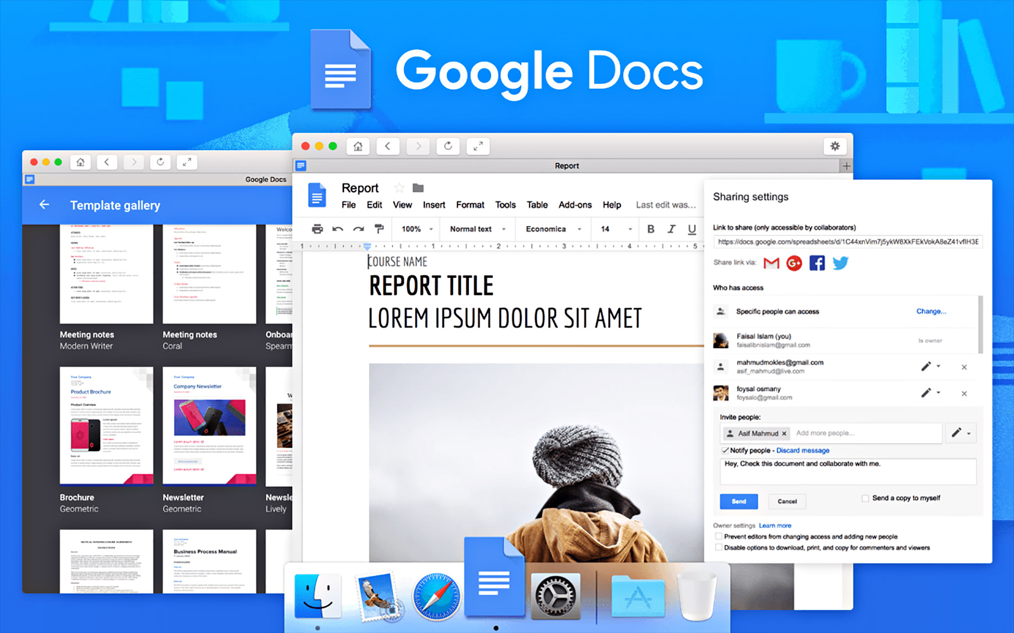Reload the Template gallery window

pos(160,162)
